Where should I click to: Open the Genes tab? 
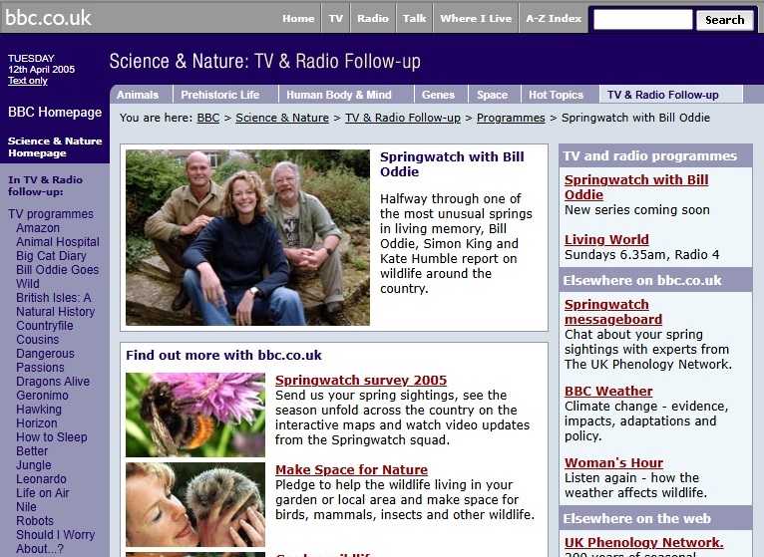(438, 95)
